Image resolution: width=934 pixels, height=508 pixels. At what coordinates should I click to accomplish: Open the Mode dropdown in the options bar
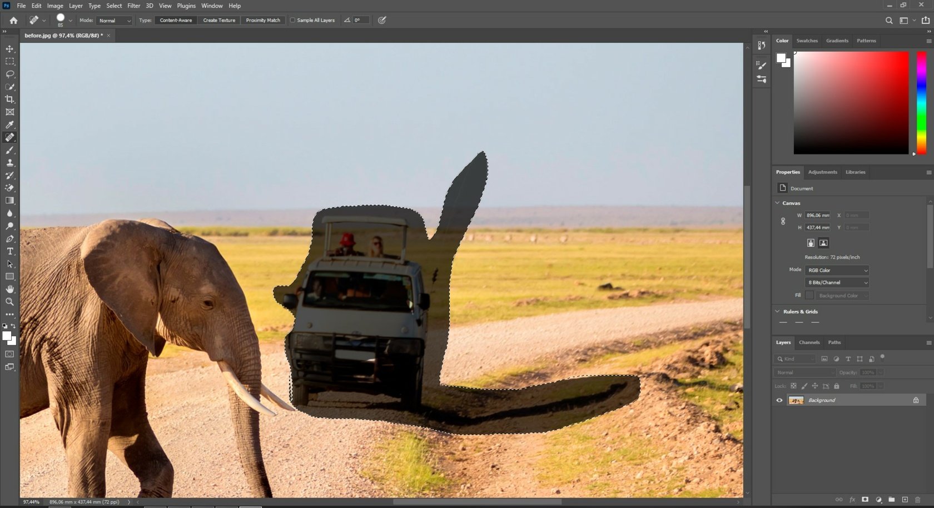(114, 21)
